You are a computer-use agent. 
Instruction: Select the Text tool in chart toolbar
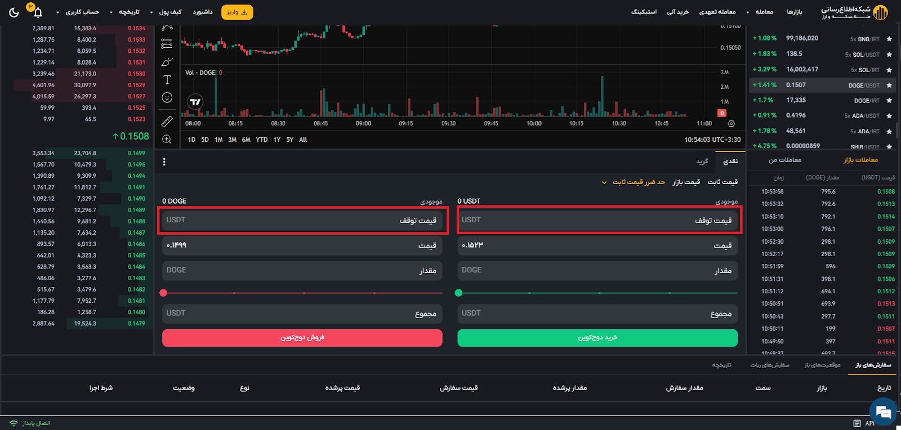coord(167,79)
